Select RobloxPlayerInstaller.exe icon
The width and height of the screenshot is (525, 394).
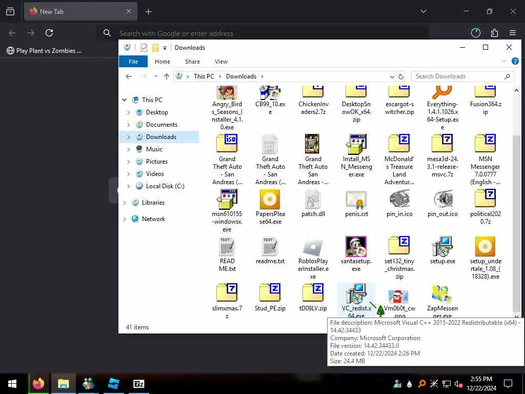pos(313,247)
